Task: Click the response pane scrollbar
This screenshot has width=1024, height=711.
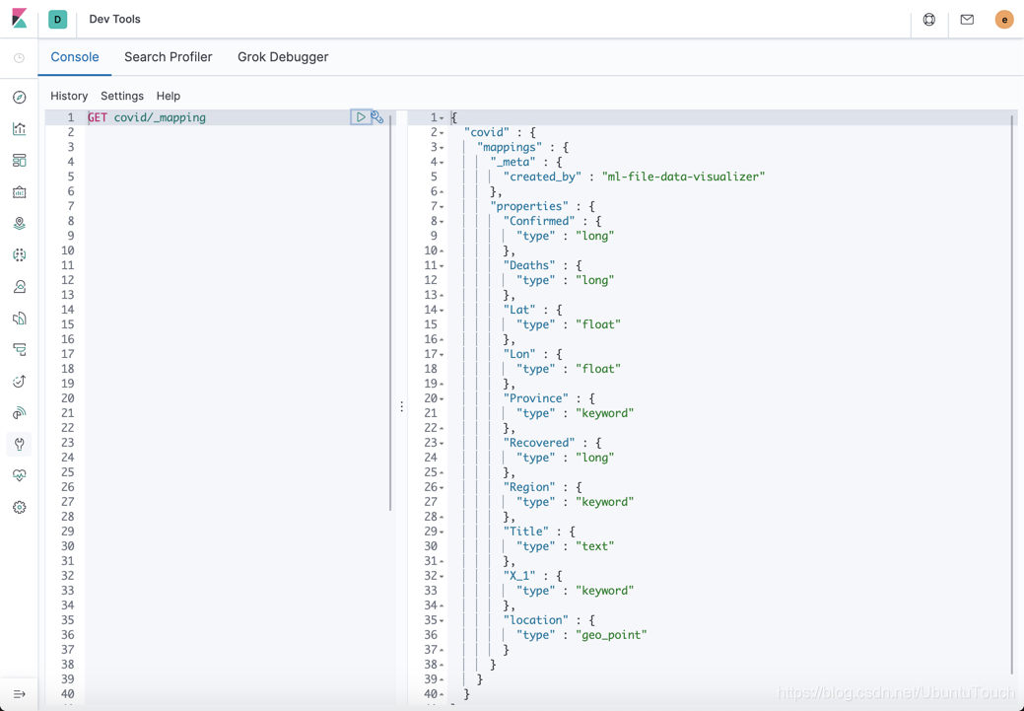Action: pyautogui.click(x=1013, y=395)
